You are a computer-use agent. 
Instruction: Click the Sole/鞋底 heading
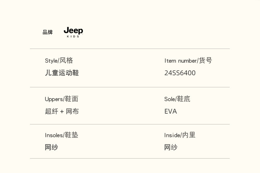coord(177,99)
